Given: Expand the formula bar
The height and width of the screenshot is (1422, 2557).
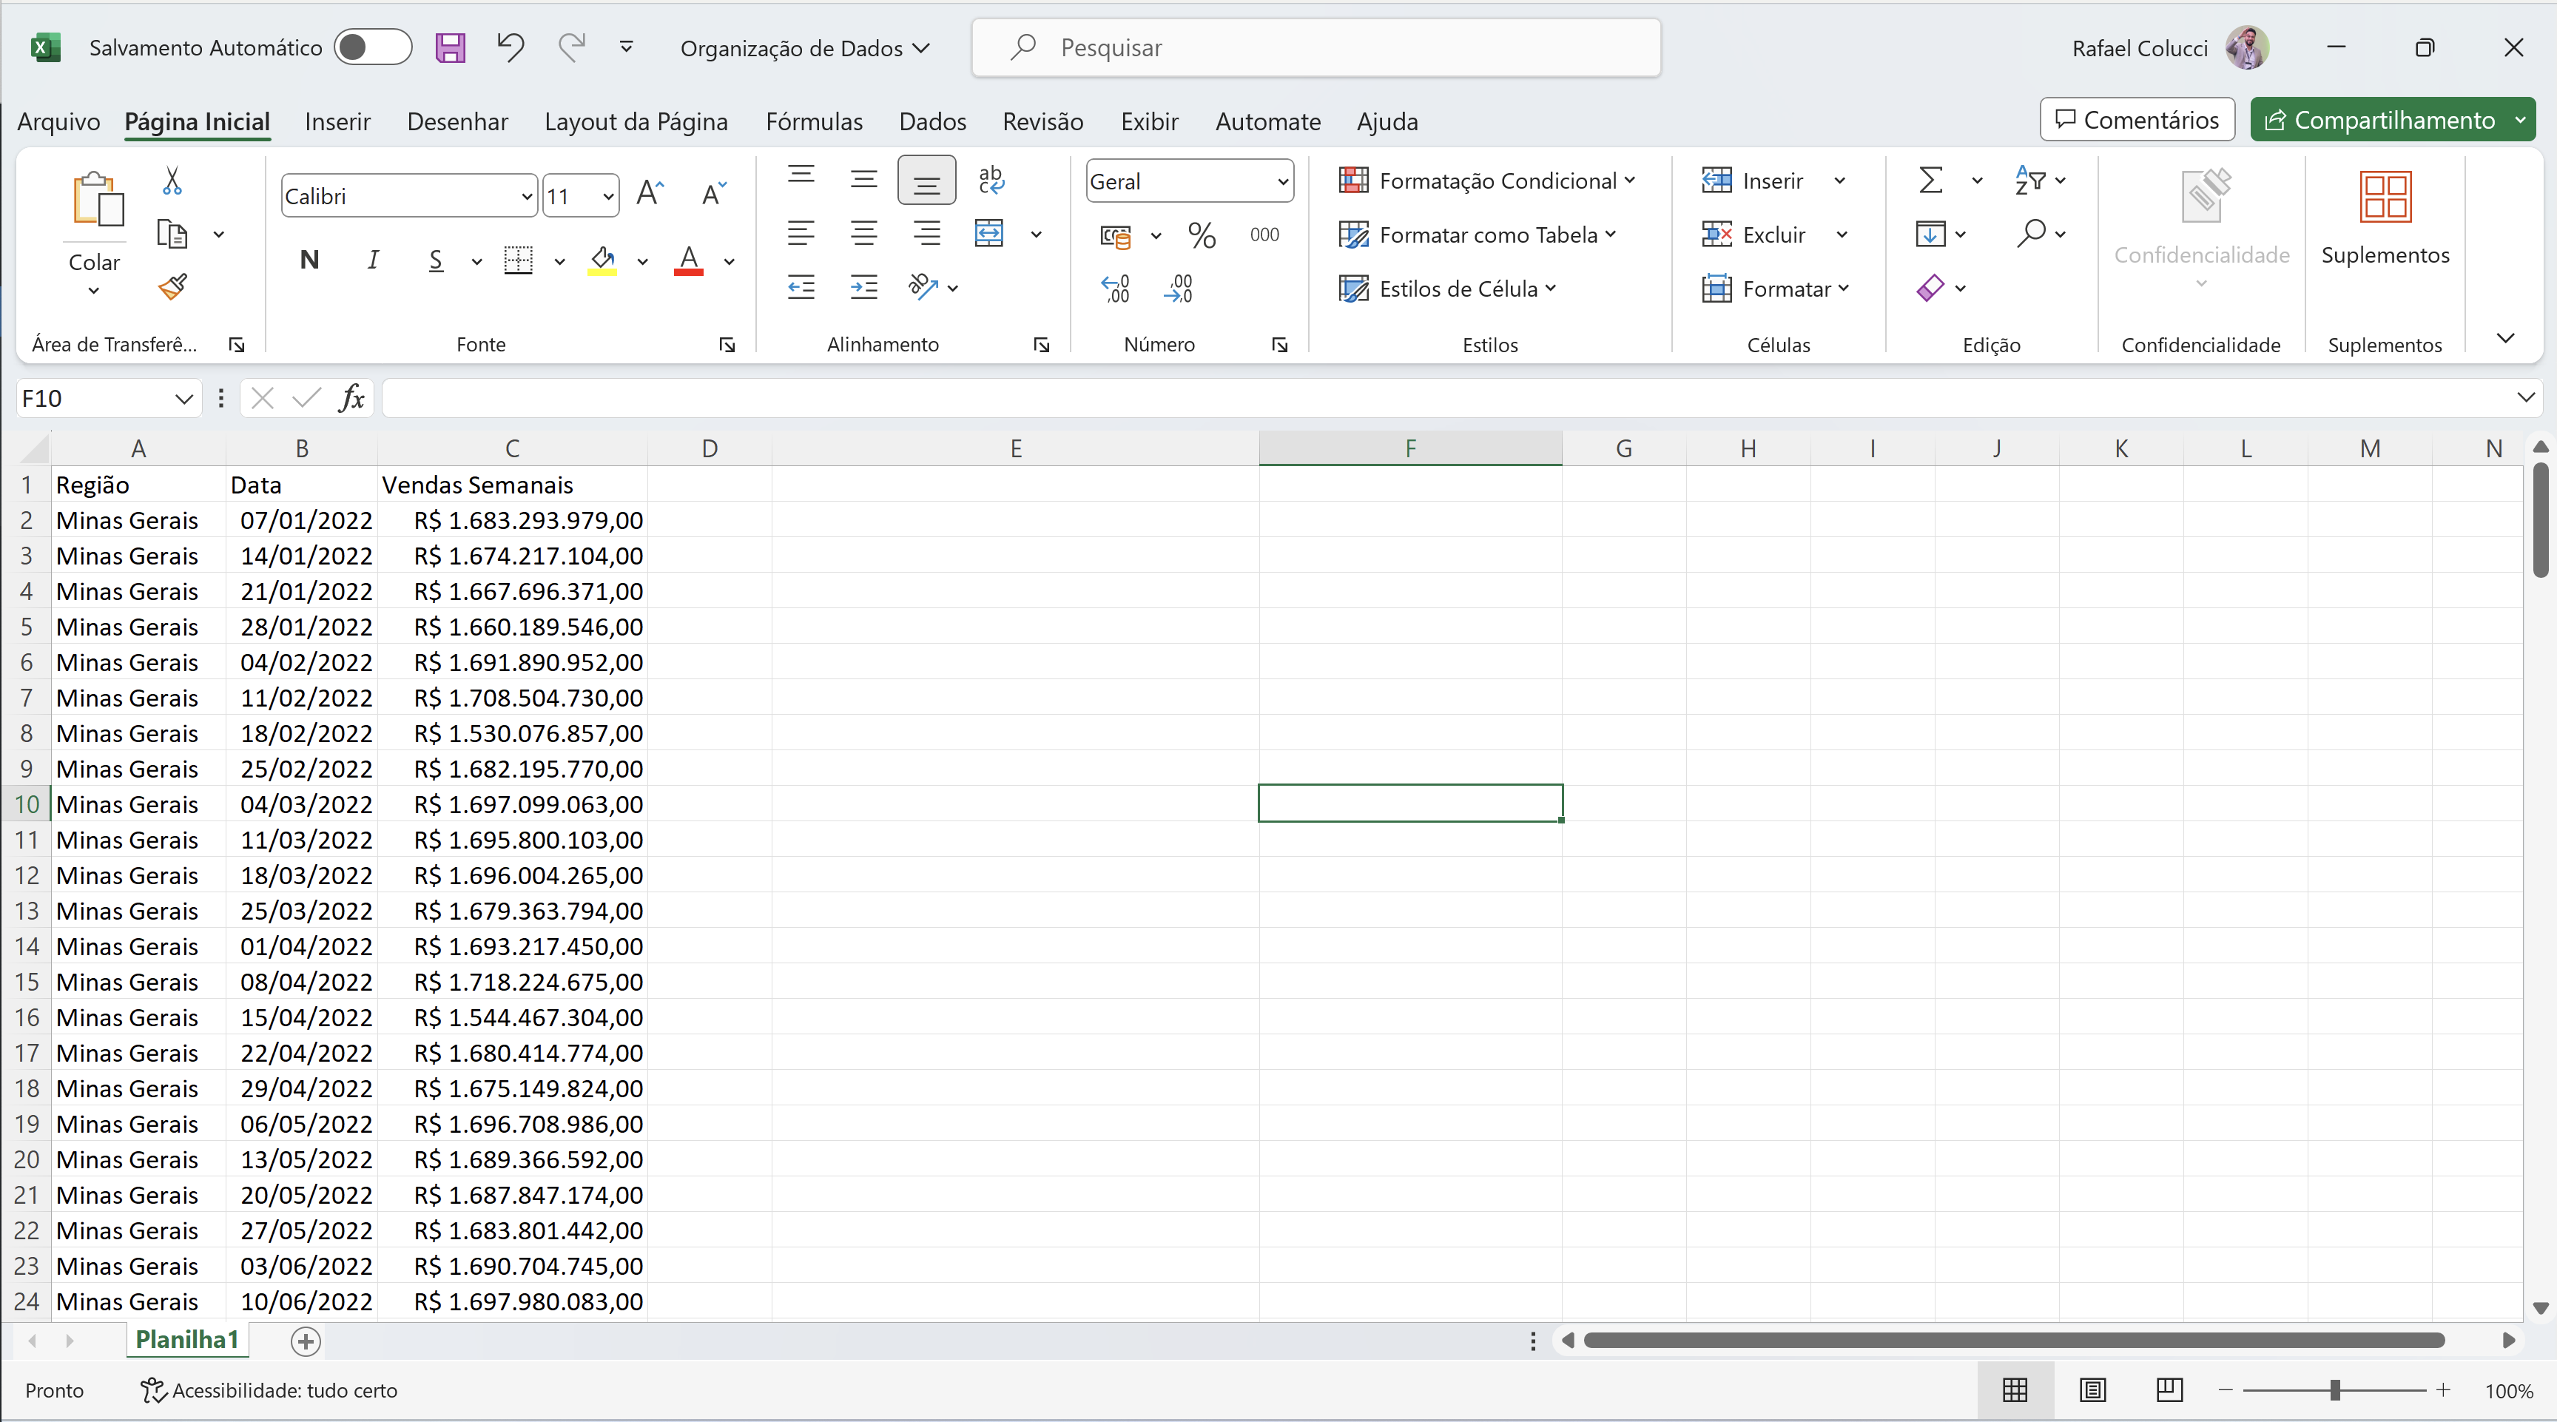Looking at the screenshot, I should pos(2525,398).
